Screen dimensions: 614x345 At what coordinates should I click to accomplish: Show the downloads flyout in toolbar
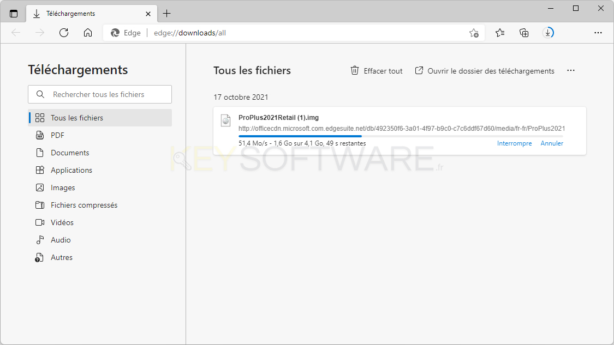548,33
